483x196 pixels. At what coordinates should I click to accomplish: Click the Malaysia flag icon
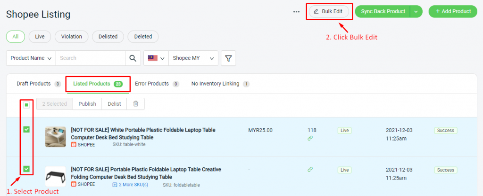[x=153, y=58]
